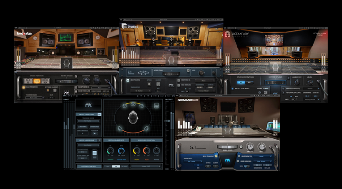
Task: Click Calibrate icon in Ocean Way window
Action: pyautogui.click(x=266, y=92)
